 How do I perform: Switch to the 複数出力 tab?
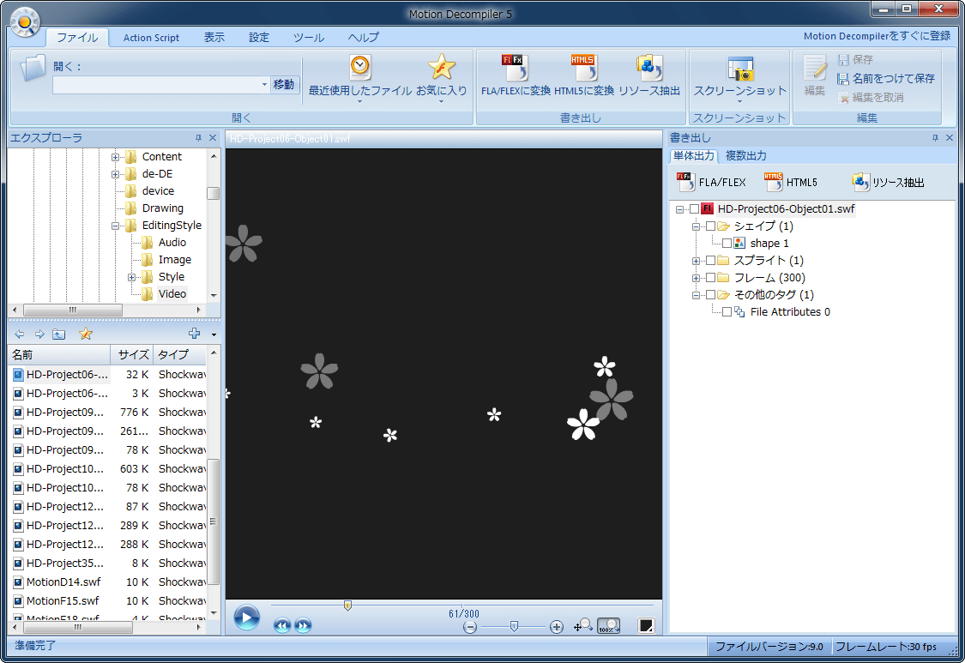click(746, 156)
